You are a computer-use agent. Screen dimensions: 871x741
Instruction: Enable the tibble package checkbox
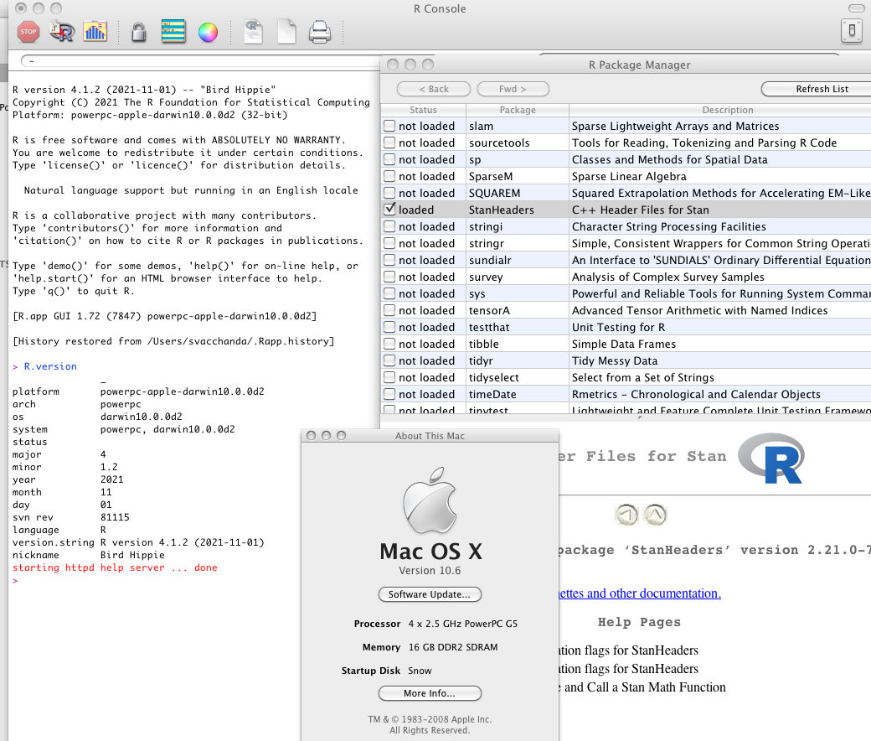389,344
